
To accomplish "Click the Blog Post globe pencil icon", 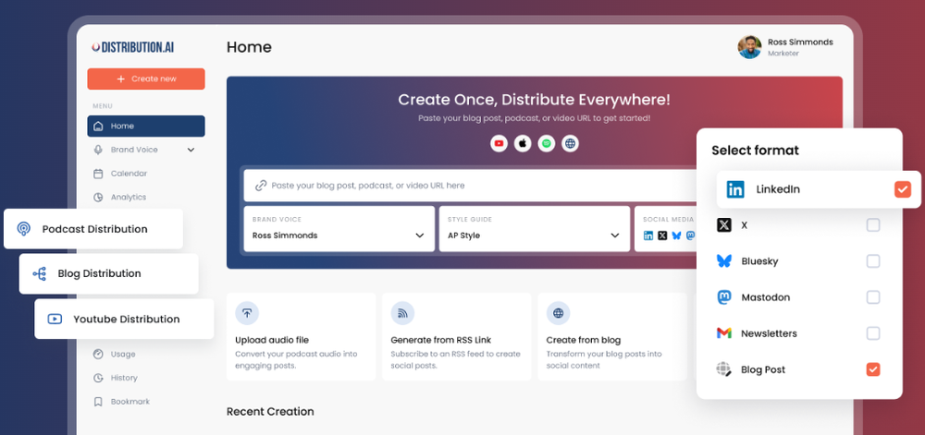I will tap(724, 369).
